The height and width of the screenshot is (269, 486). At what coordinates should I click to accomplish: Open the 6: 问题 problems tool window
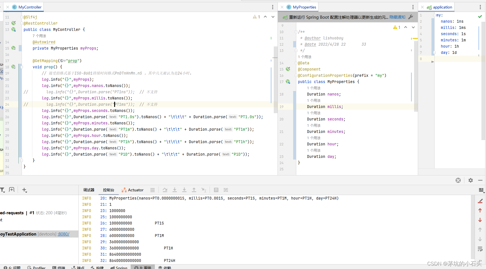12,267
